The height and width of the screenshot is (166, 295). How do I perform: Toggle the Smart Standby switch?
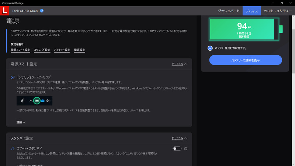click(x=177, y=149)
